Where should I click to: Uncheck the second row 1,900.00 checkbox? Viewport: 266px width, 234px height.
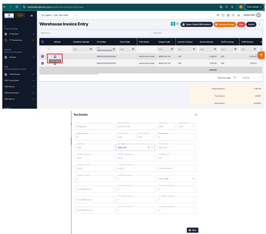pos(43,63)
